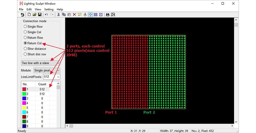This screenshot has width=256, height=133.
Task: Cut selection with the scissors icon
Action: click(58, 15)
